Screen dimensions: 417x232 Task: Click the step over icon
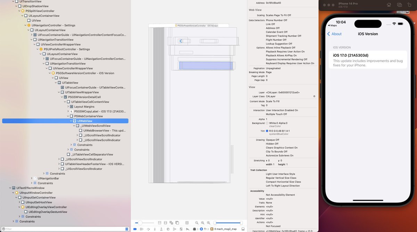(148, 229)
